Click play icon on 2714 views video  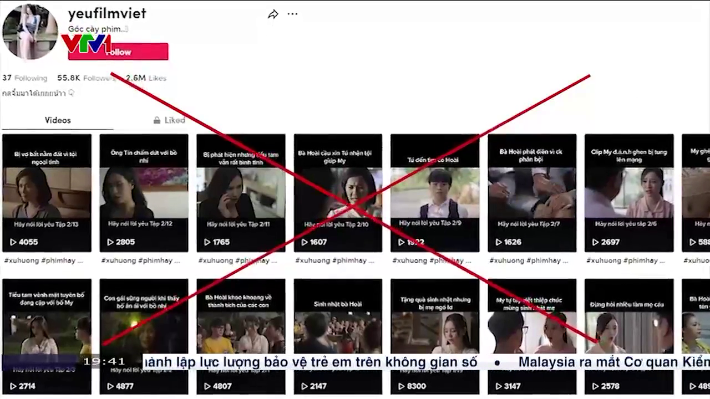coord(13,386)
